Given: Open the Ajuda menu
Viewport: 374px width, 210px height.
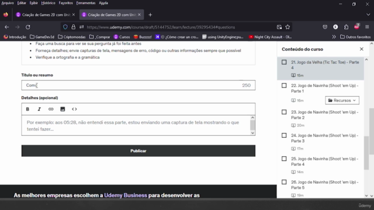Looking at the screenshot, I should click(x=103, y=3).
